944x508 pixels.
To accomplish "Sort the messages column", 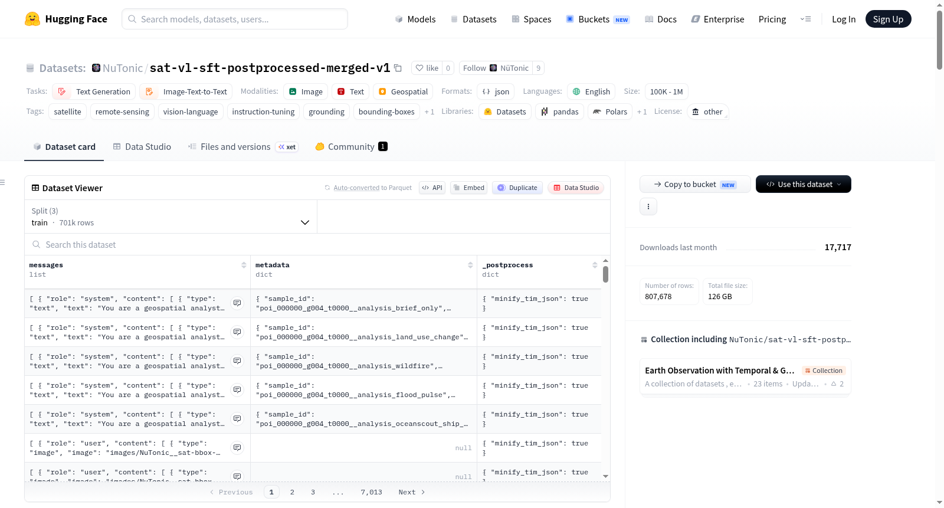I will [x=244, y=265].
